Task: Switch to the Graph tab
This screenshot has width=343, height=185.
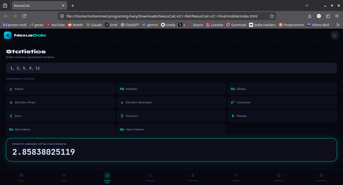Action: [236, 177]
